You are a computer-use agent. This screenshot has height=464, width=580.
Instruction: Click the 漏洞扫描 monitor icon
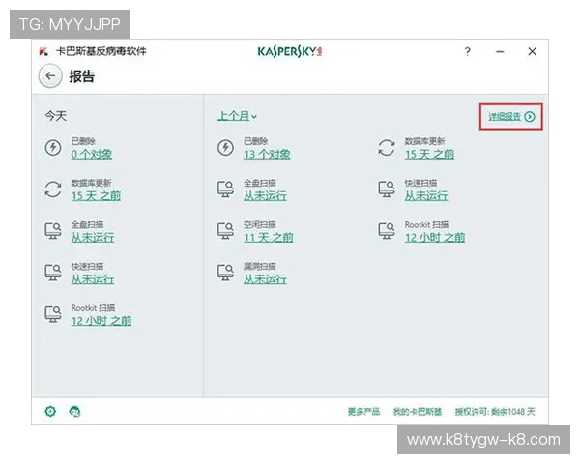pos(225,273)
